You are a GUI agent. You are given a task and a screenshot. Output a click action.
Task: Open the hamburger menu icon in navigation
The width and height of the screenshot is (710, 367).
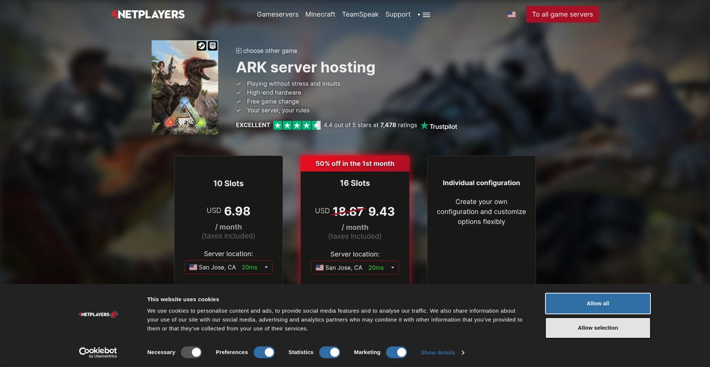pyautogui.click(x=426, y=15)
